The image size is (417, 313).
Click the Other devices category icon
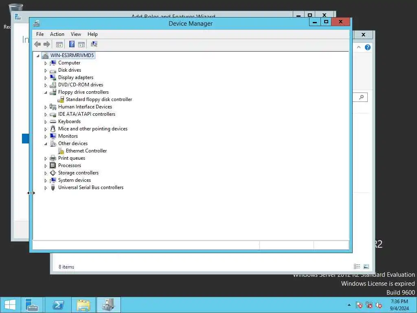53,143
